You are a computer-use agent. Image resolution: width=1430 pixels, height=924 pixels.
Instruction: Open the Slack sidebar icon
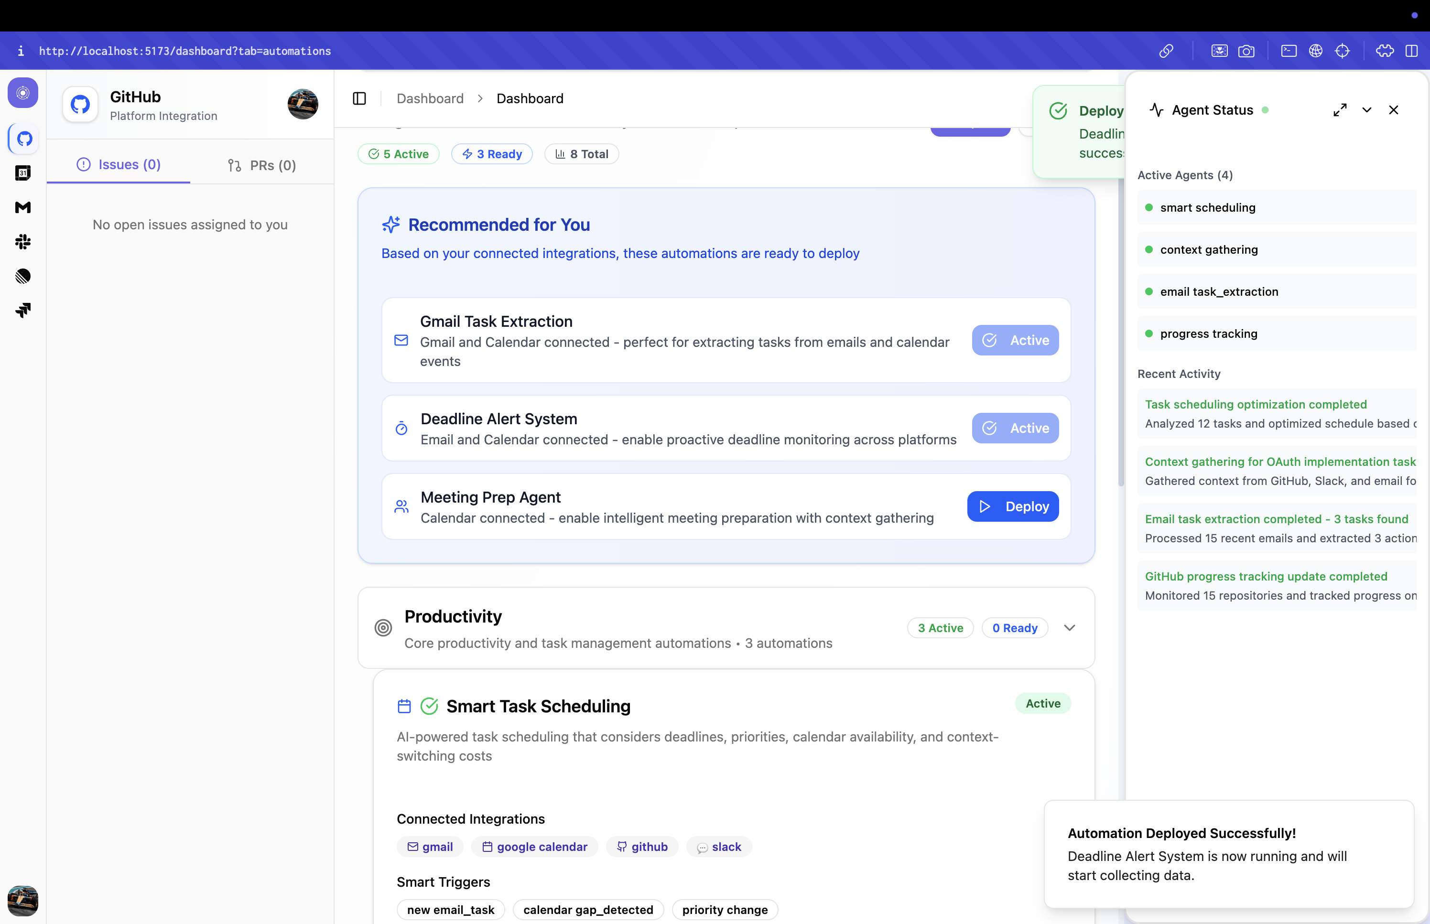click(x=23, y=242)
